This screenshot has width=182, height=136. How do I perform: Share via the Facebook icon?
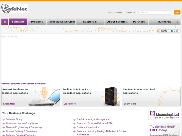172,31
